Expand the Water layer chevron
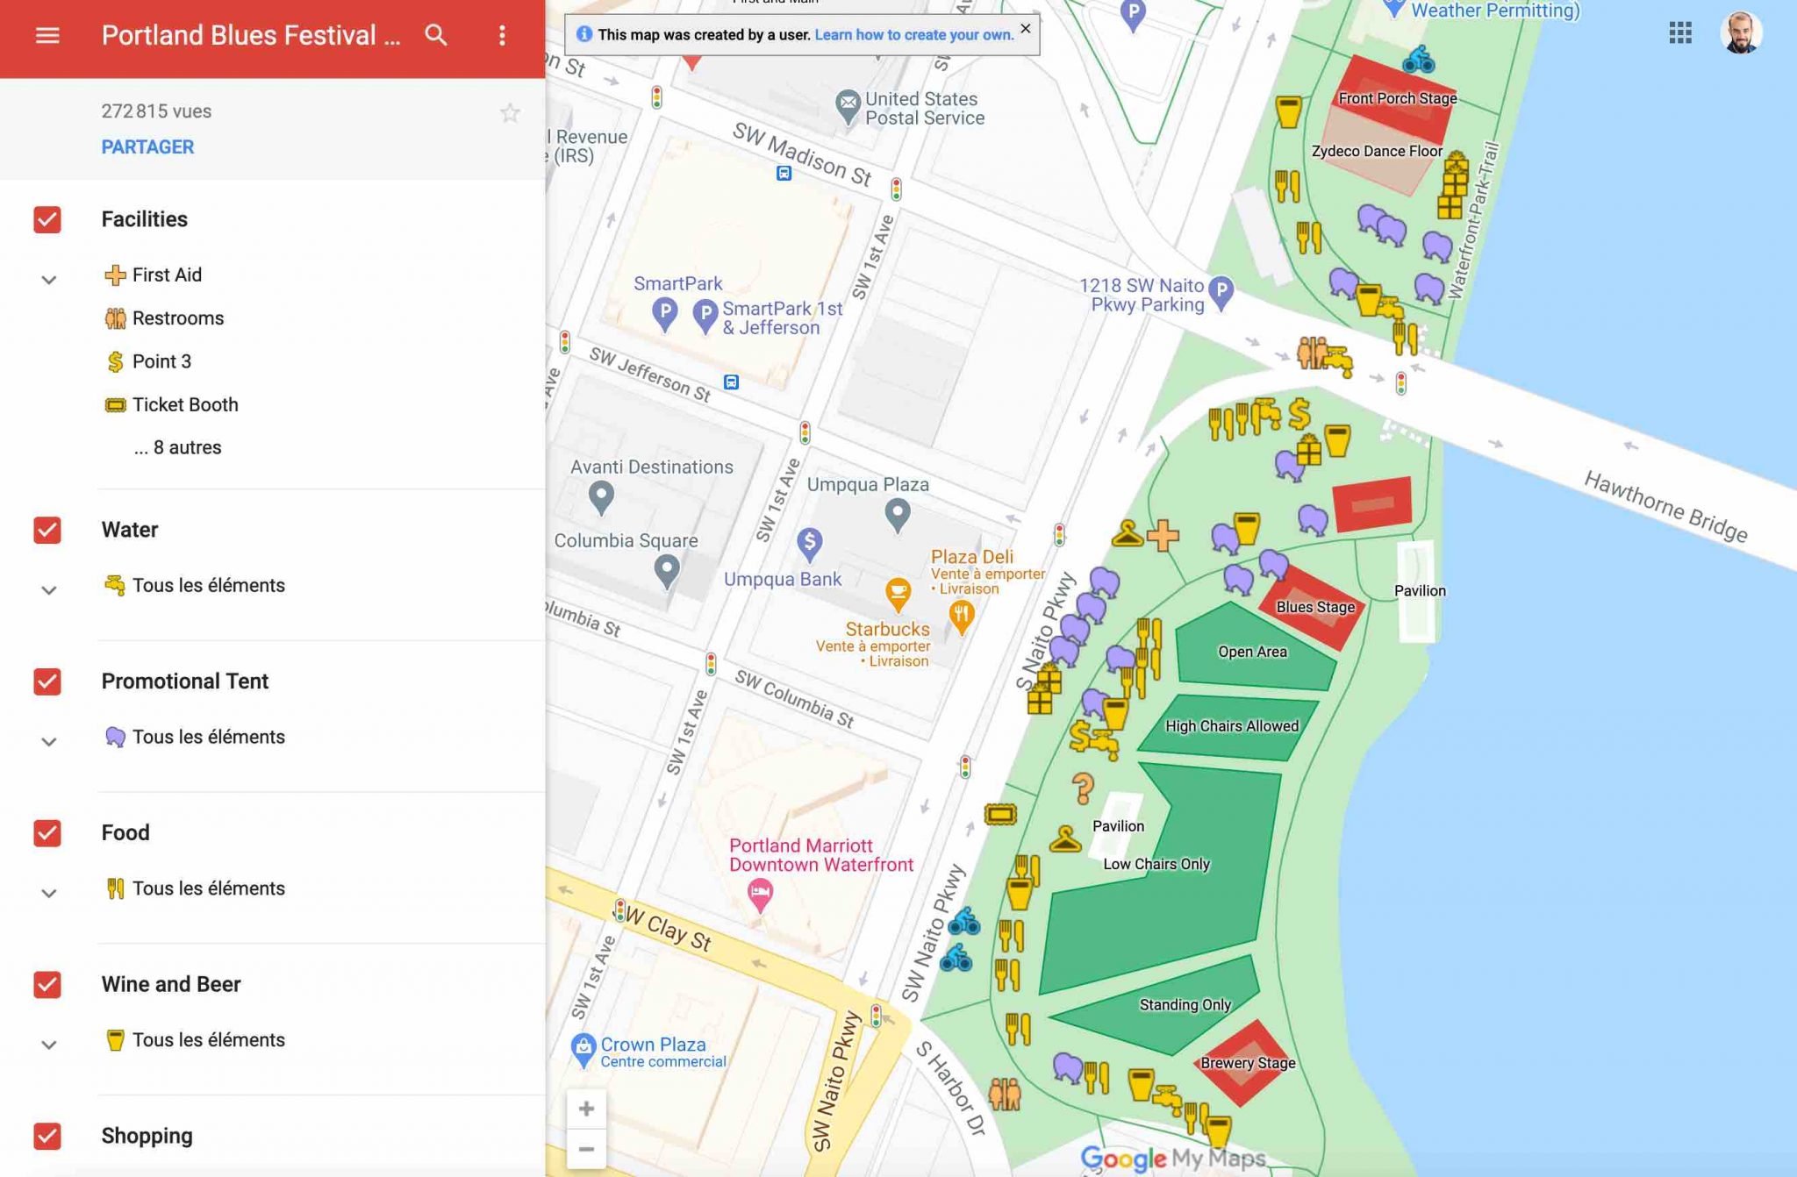Image resolution: width=1797 pixels, height=1177 pixels. coord(49,590)
